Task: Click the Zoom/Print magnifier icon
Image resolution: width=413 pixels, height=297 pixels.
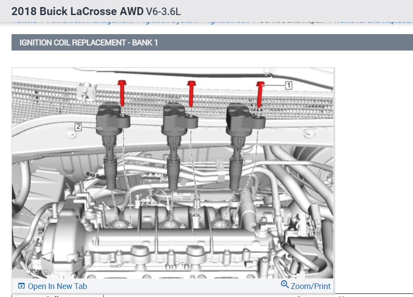Action: click(285, 284)
